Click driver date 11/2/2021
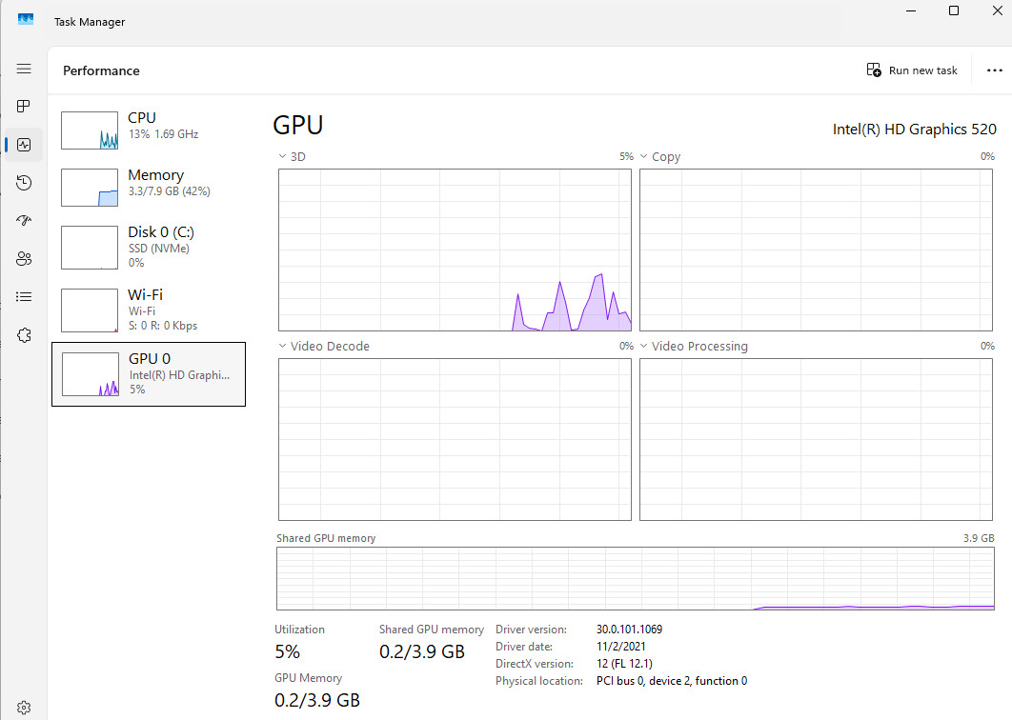Screen dimensions: 1012x720 pyautogui.click(x=621, y=647)
